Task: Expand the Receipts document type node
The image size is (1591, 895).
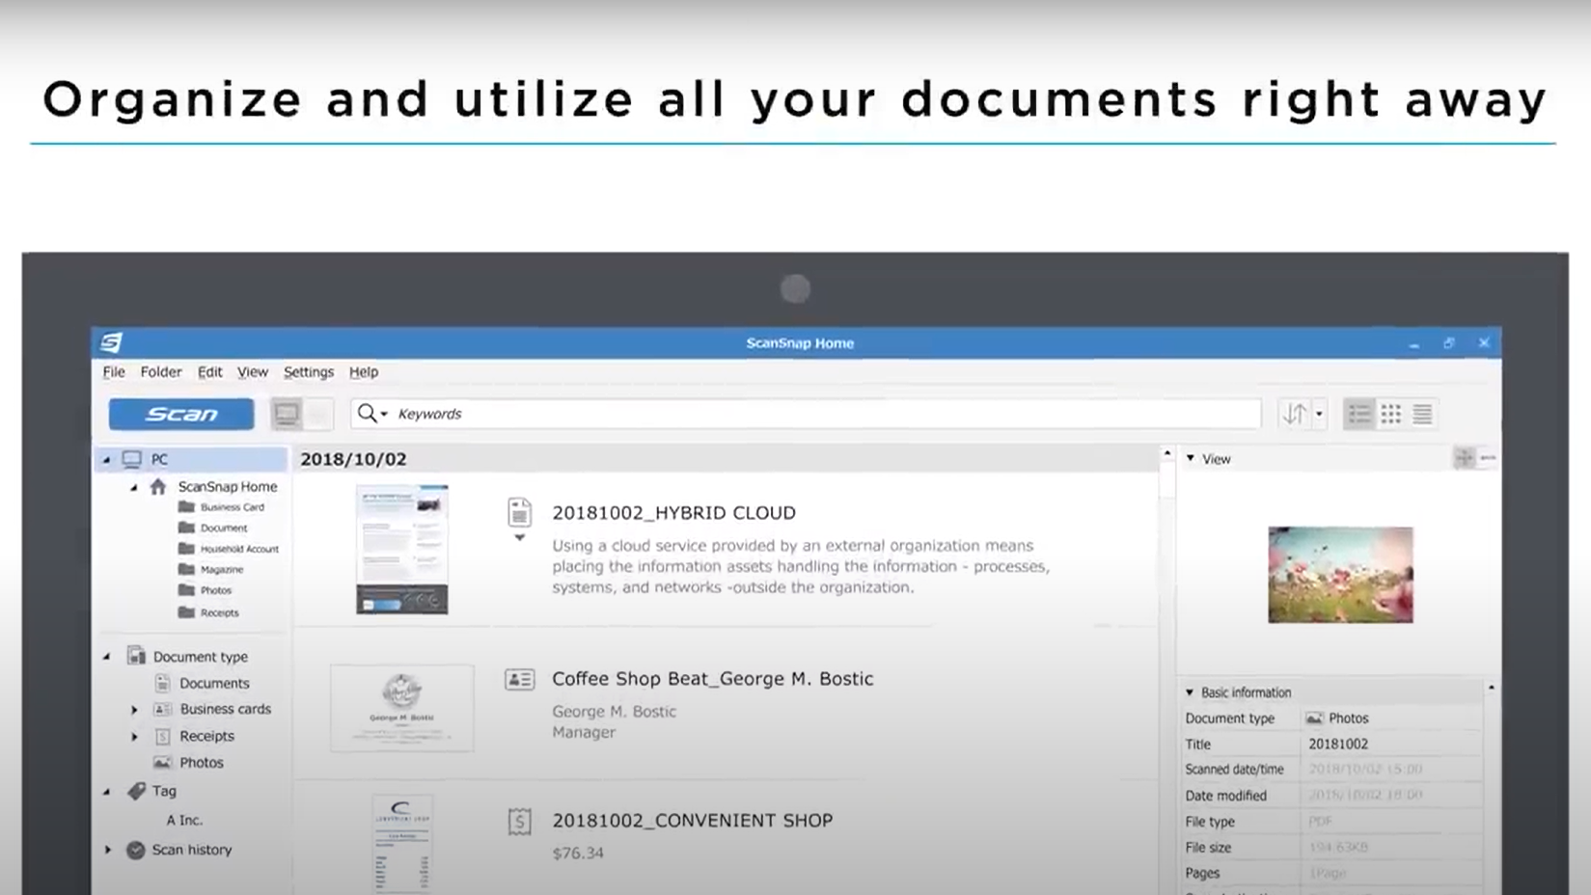Action: [134, 737]
